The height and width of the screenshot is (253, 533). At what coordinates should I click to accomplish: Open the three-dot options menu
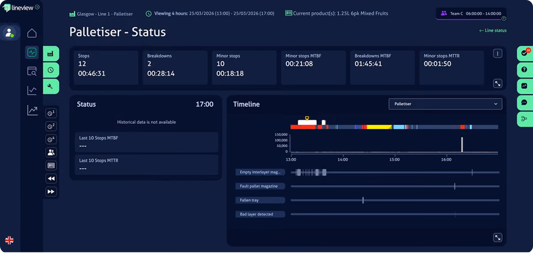click(x=497, y=54)
